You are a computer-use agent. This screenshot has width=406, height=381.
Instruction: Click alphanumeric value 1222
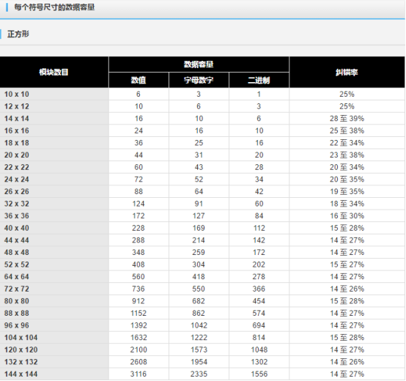click(x=199, y=338)
